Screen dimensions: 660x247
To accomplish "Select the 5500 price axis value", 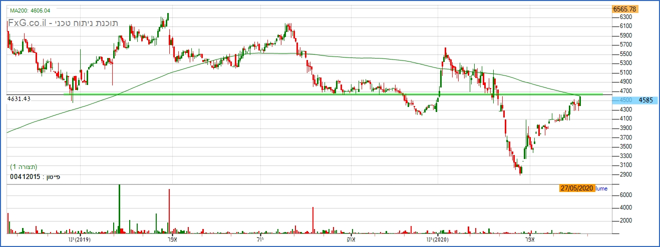I will [626, 54].
